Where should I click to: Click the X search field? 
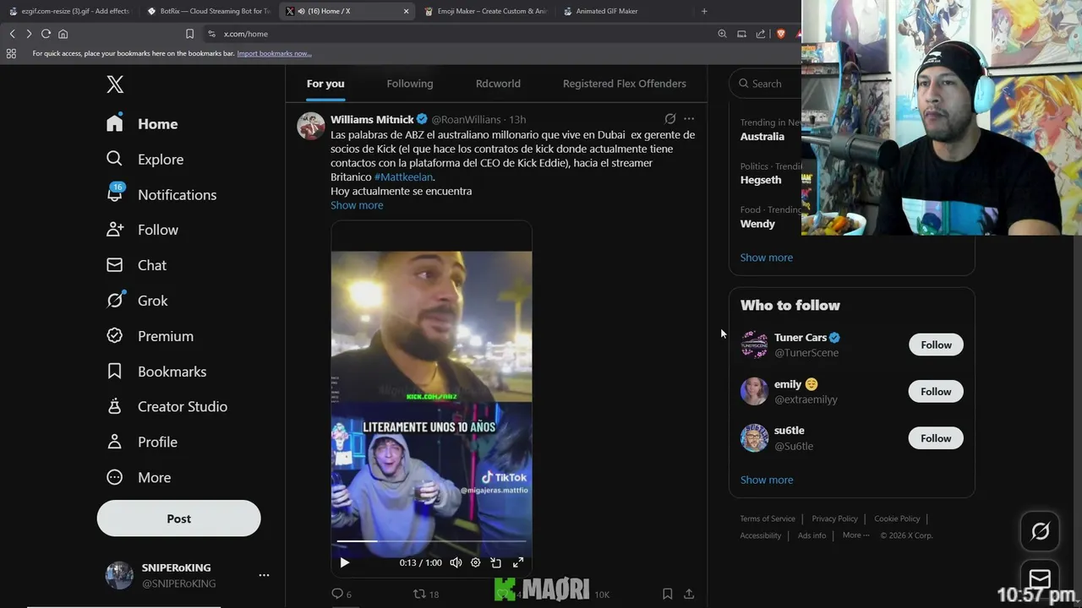[x=765, y=83]
